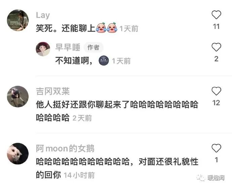Select the comment starting with 他人挺好还跟你聊起来了
The height and width of the screenshot is (188, 232).
(x=117, y=111)
